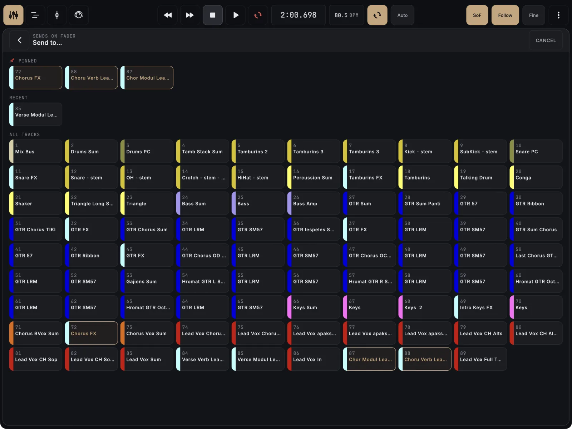Select track 33 GTR Chorus Sum

tap(147, 229)
